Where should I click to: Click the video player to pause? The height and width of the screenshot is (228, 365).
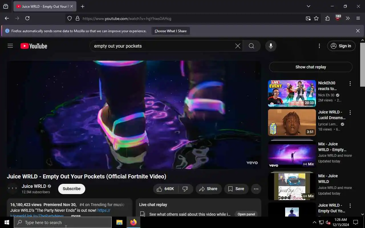click(x=134, y=115)
